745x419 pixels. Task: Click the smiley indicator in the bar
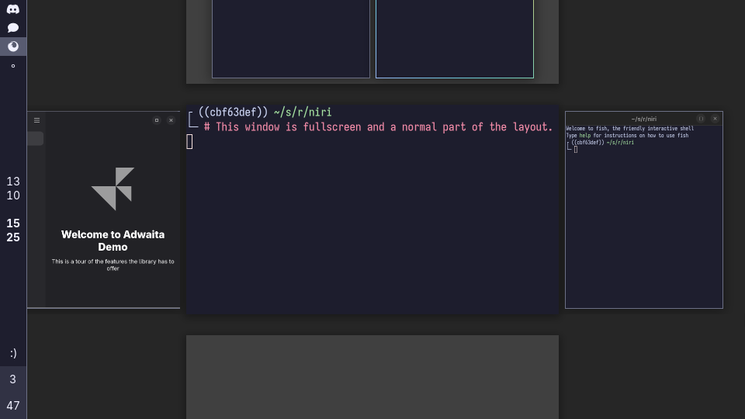(x=13, y=353)
